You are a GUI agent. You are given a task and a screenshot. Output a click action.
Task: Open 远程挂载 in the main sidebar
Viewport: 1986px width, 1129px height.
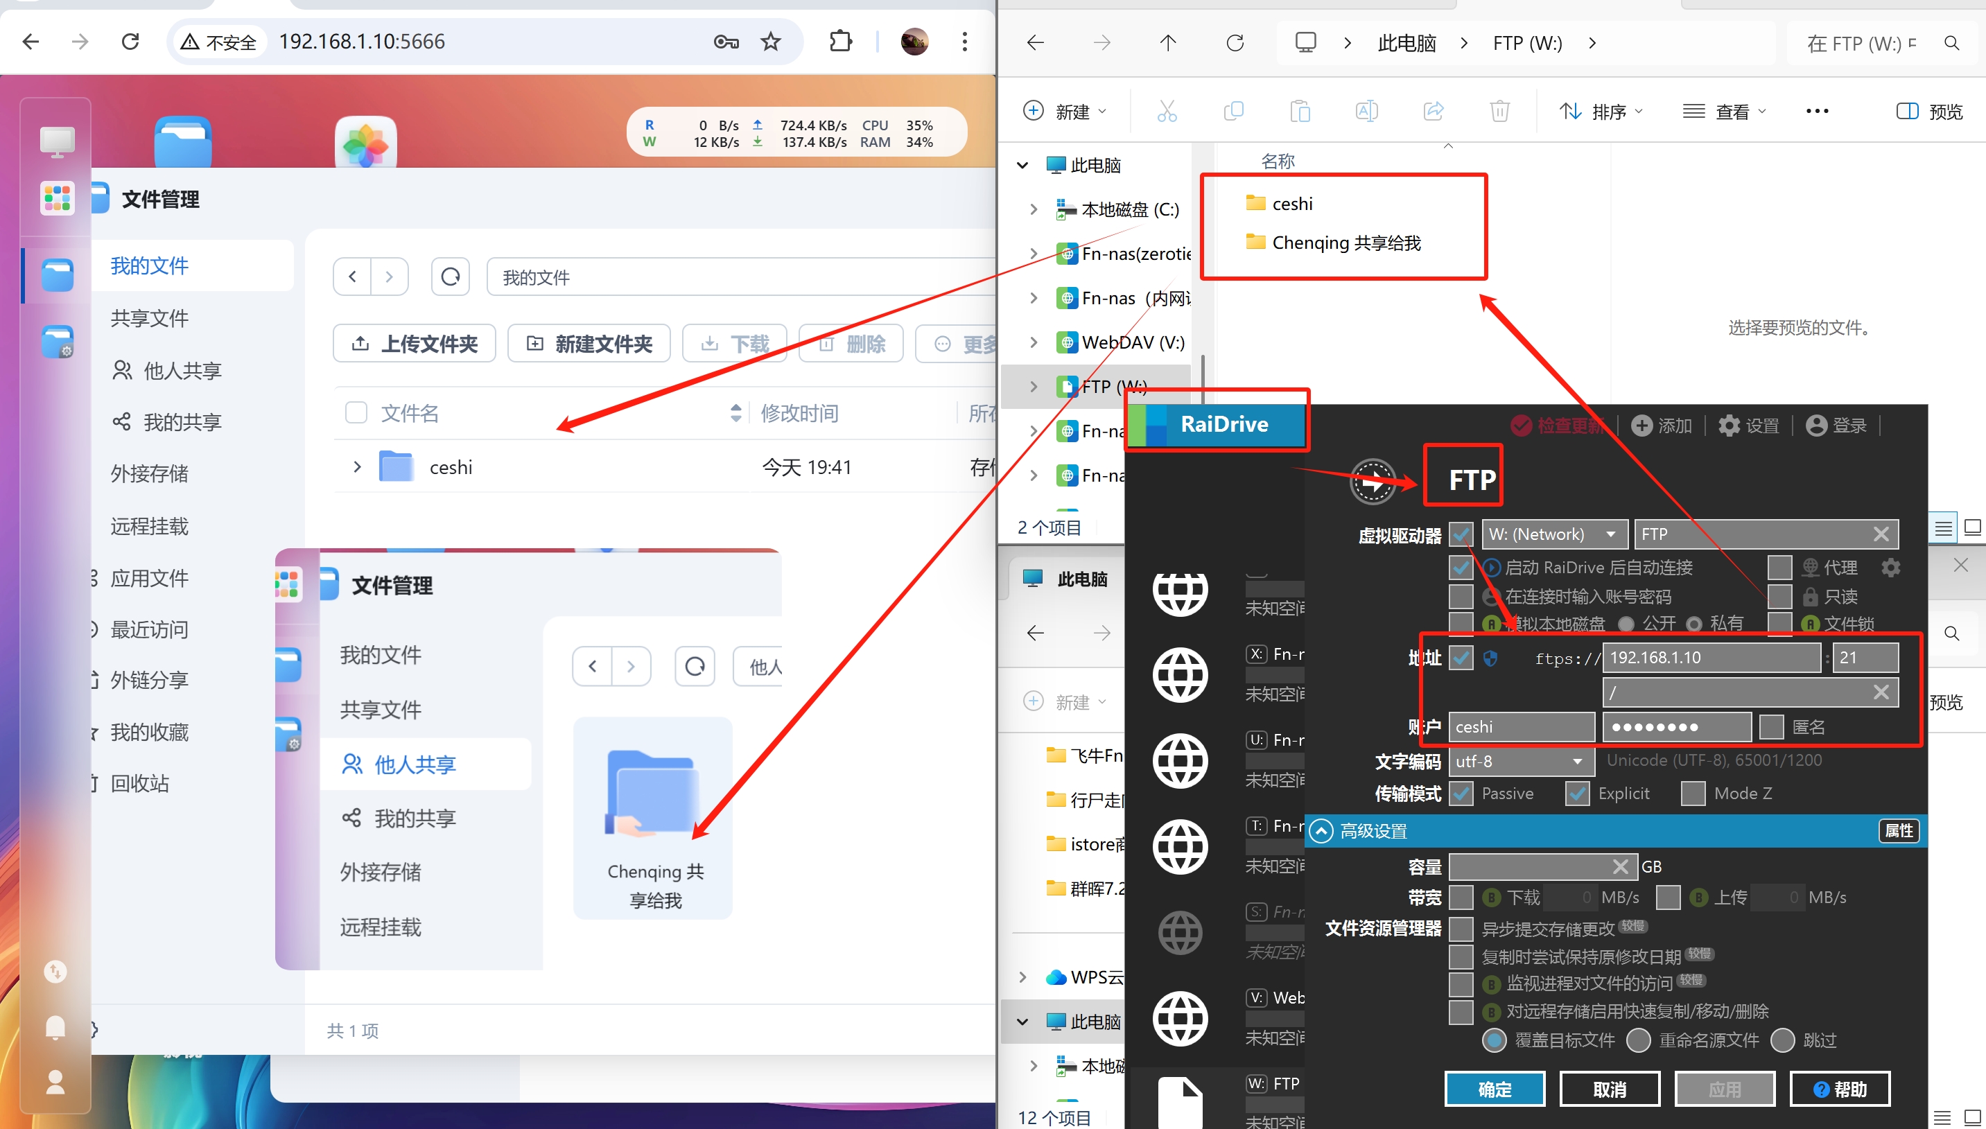tap(149, 527)
